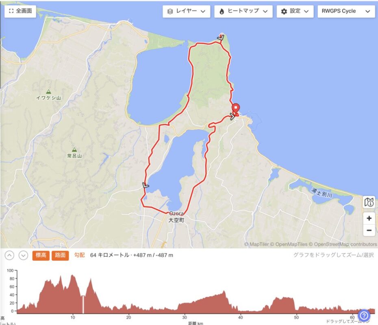The image size is (378, 325).
Task: Toggle the 勾配 gradient graph option
Action: point(79,255)
